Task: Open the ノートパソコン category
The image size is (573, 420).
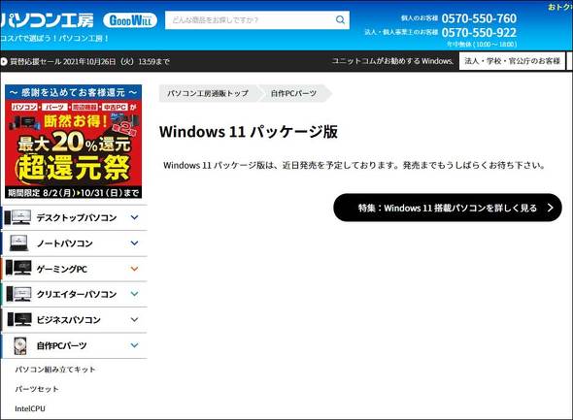Action: click(x=65, y=243)
